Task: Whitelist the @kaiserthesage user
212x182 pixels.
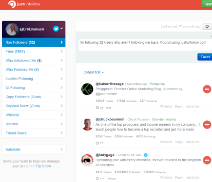Action: (166, 106)
